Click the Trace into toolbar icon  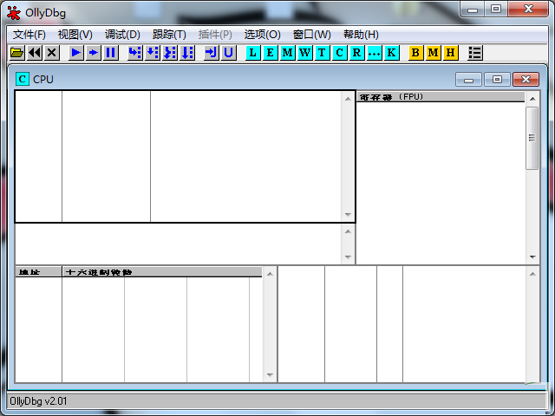coord(170,53)
